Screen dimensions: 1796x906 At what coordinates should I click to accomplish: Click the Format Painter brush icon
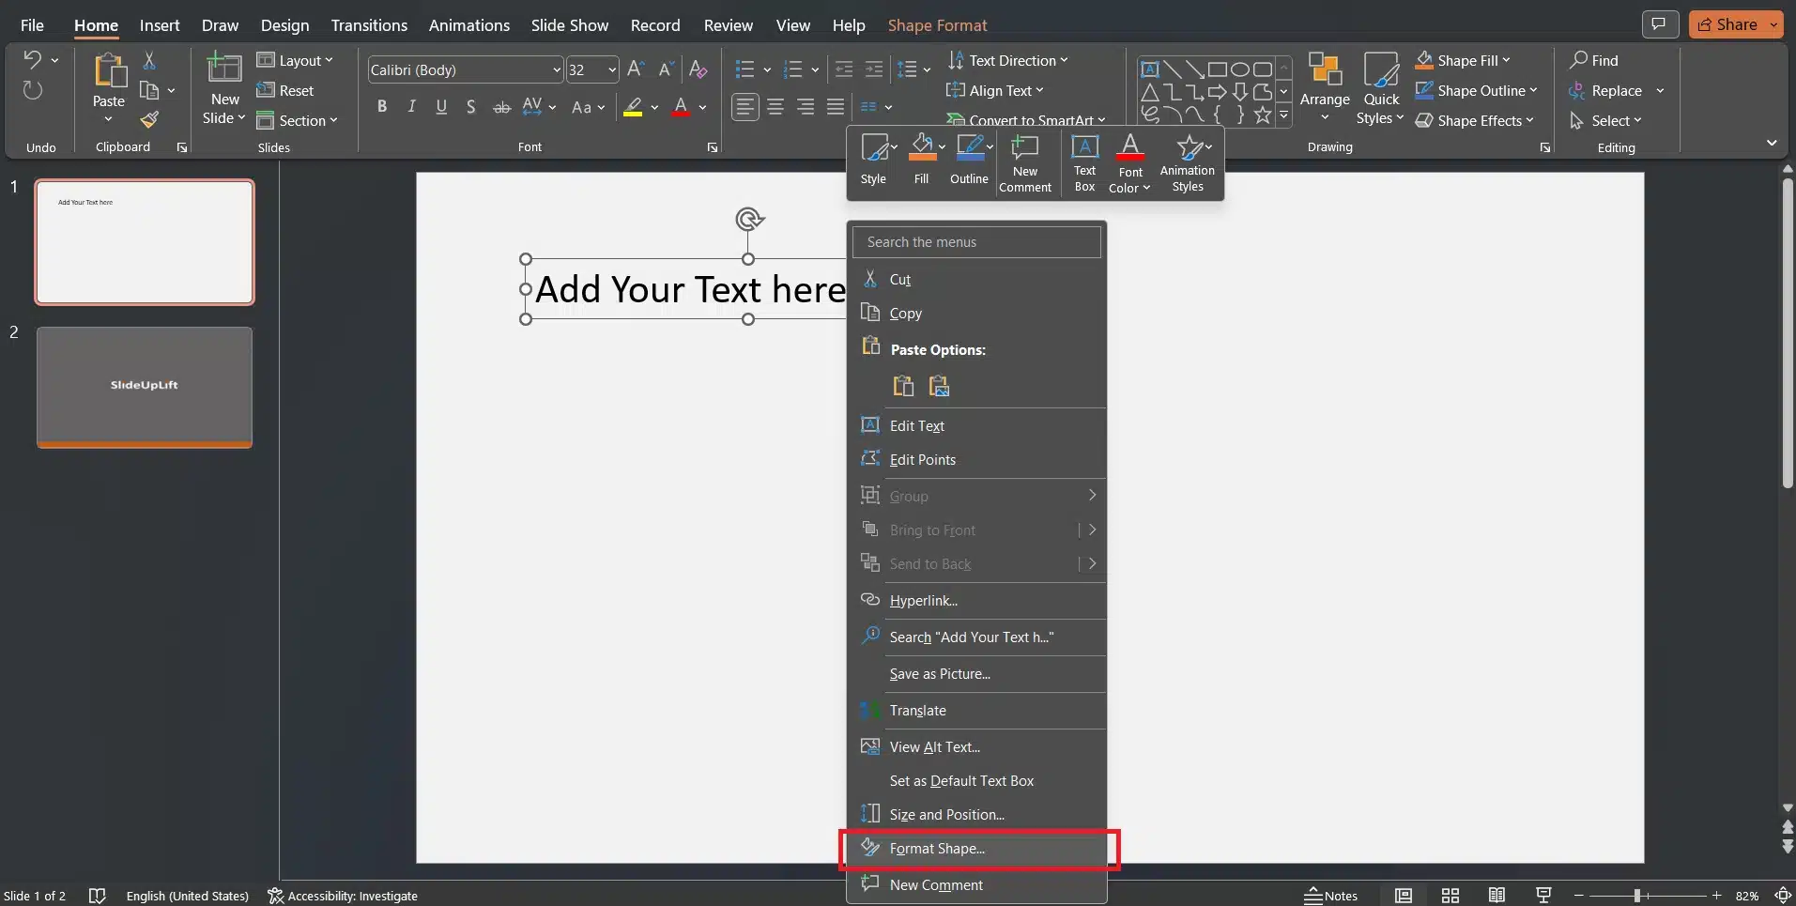[149, 120]
